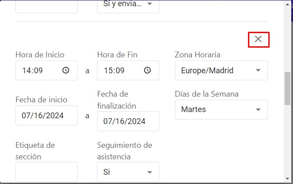This screenshot has width=293, height=184.
Task: Open the Seguimiento de asistencia Si dropdown
Action: point(128,172)
